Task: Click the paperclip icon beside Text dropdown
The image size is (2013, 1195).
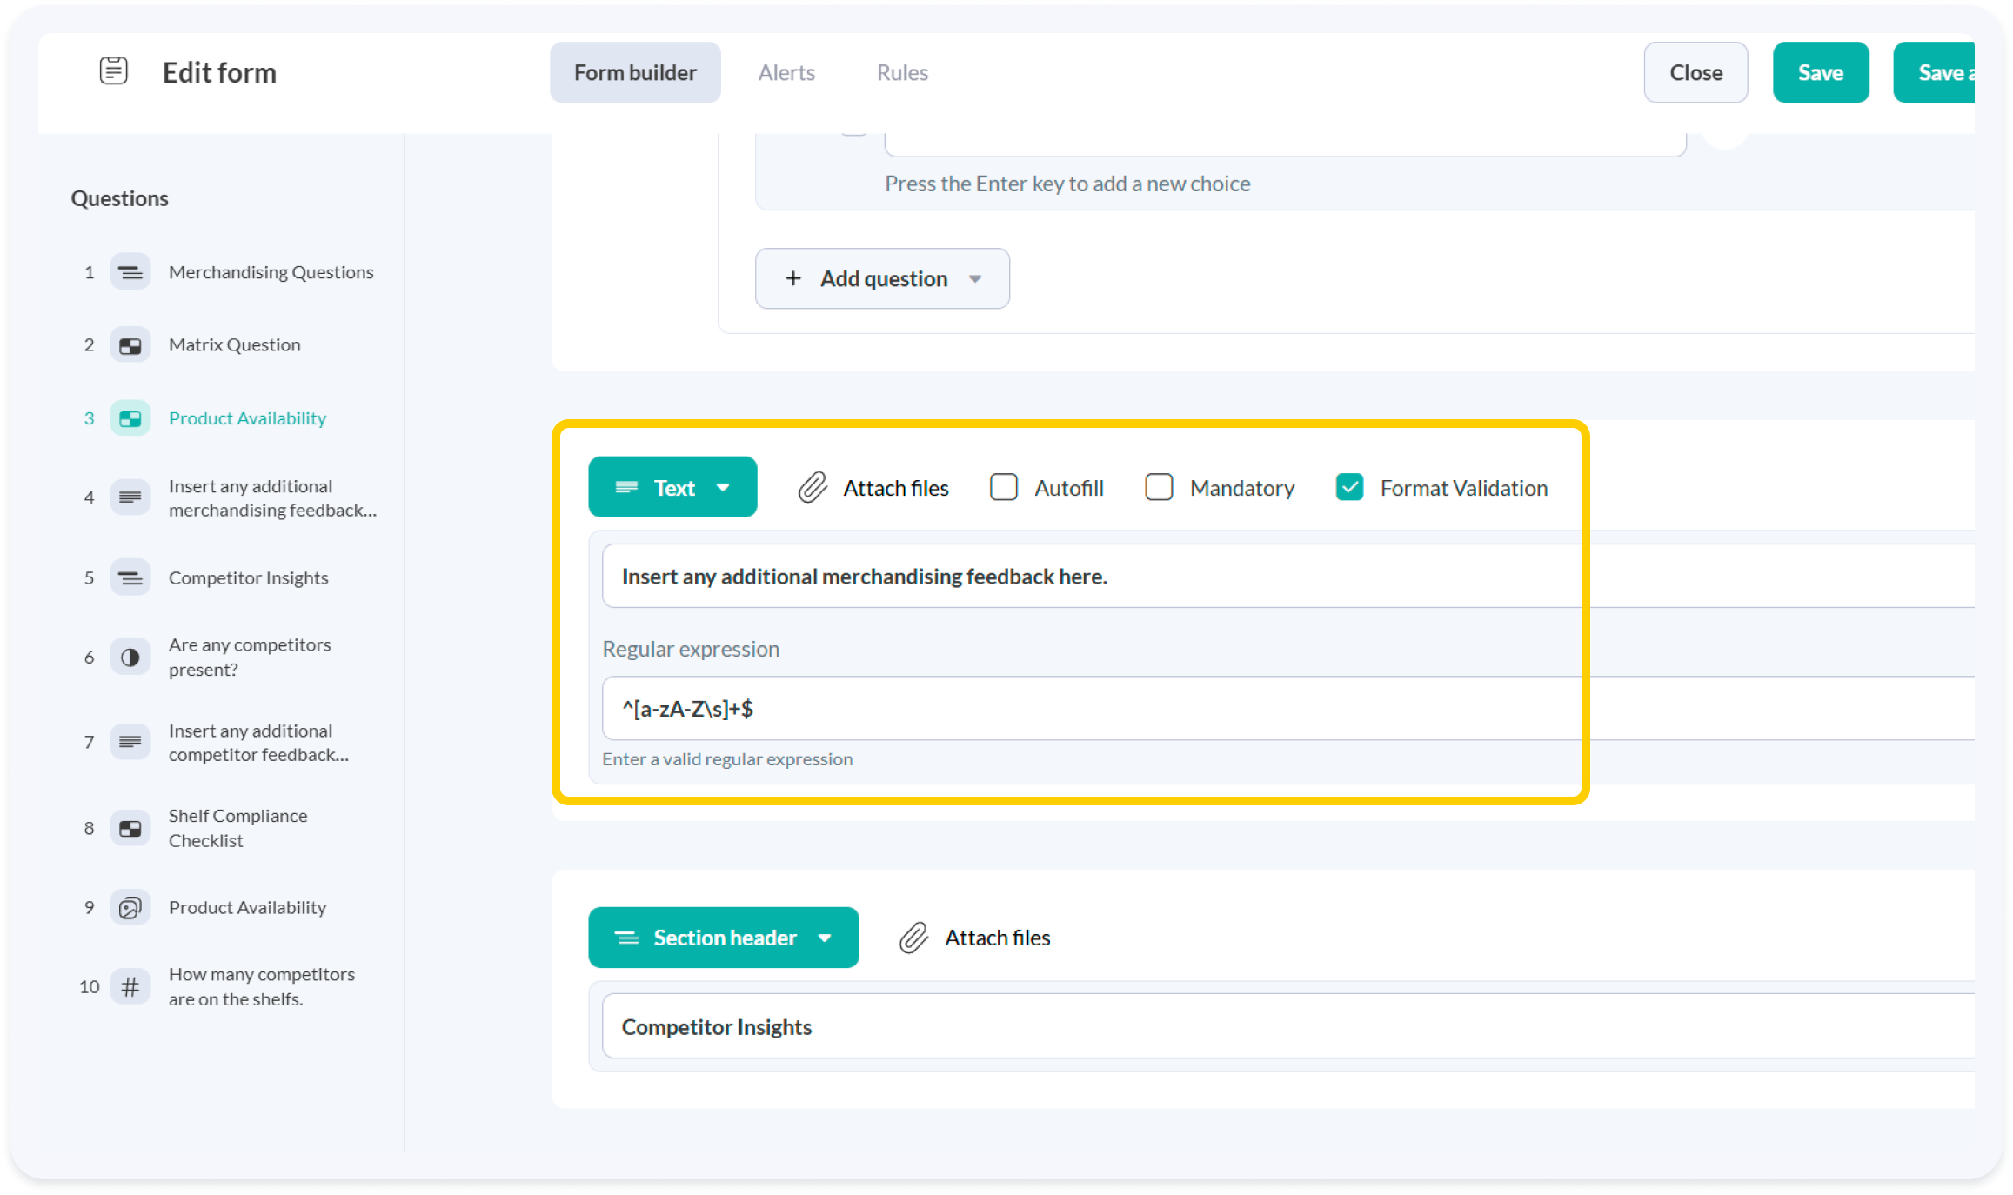Action: pyautogui.click(x=813, y=488)
